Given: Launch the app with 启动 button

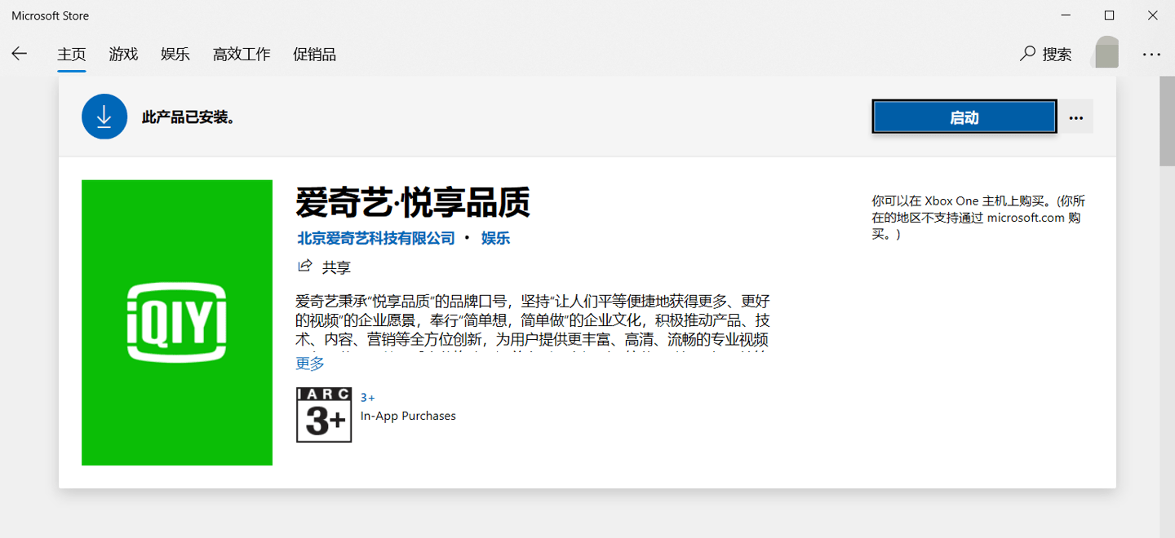Looking at the screenshot, I should (x=964, y=117).
